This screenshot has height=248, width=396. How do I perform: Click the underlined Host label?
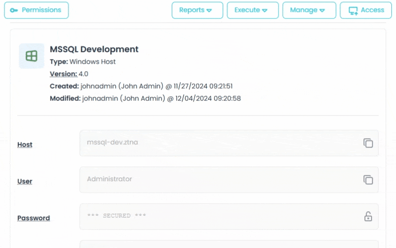point(25,145)
